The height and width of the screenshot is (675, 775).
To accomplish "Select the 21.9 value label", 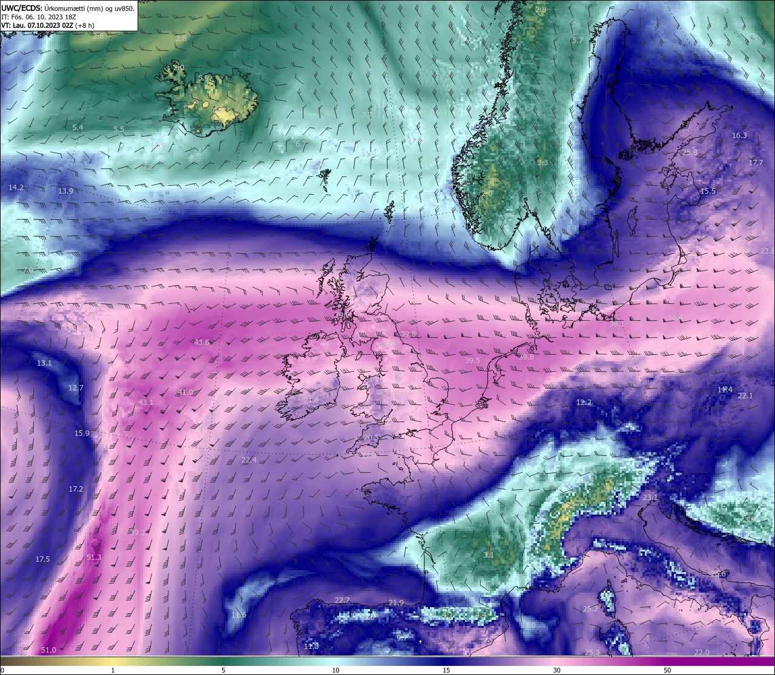I will (x=396, y=603).
